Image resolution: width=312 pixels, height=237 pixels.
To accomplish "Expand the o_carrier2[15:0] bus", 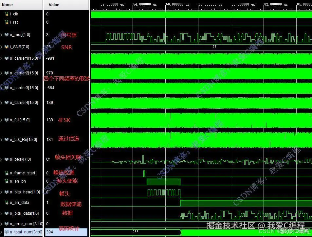I will (2, 73).
